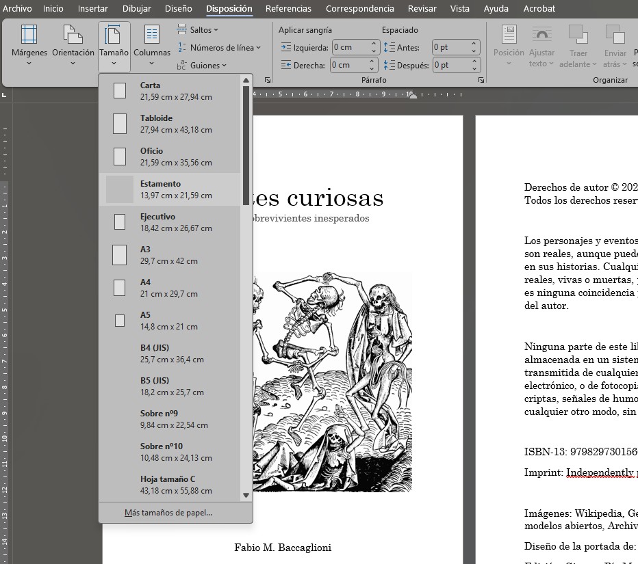
Task: Click the Posición icon in Organizar
Action: click(509, 36)
